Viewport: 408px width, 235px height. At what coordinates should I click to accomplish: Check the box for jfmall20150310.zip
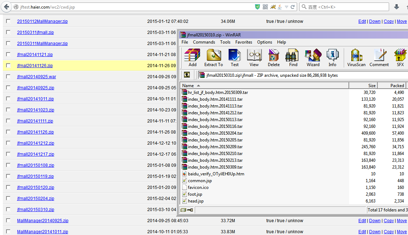click(8, 210)
